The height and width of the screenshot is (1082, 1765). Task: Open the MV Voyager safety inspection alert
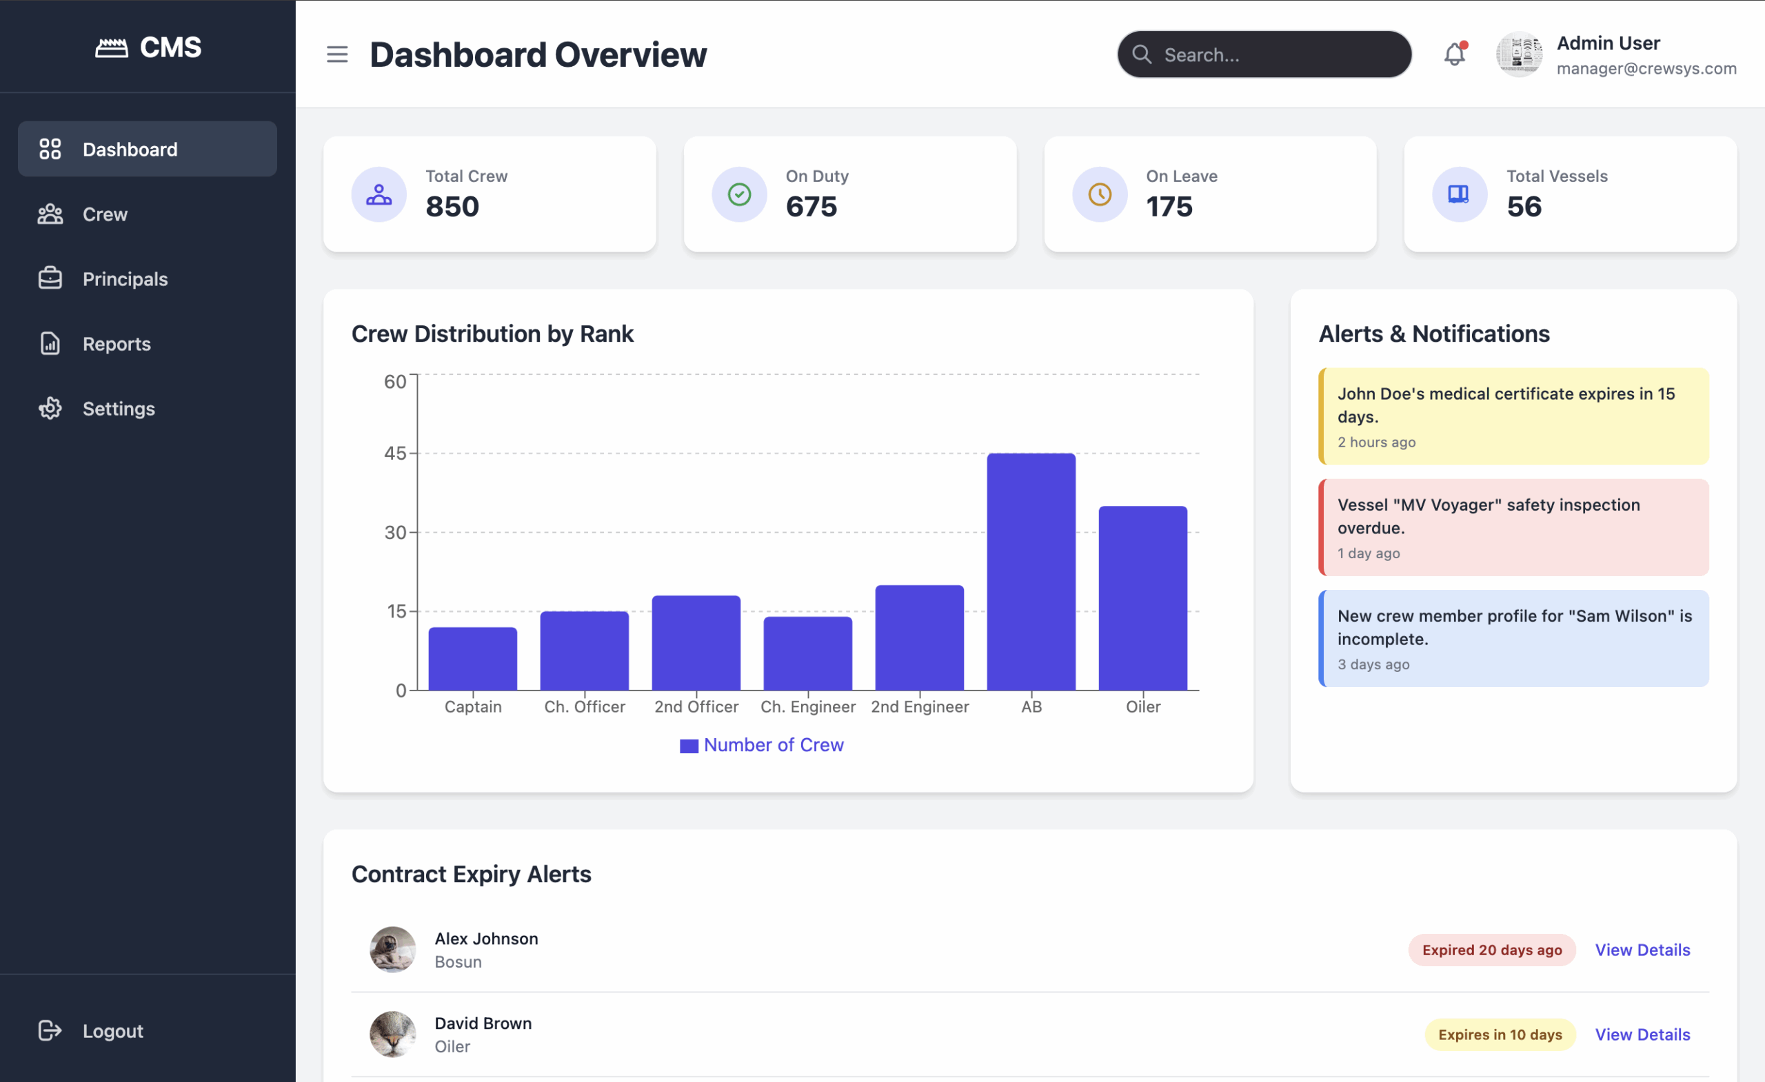[1513, 528]
